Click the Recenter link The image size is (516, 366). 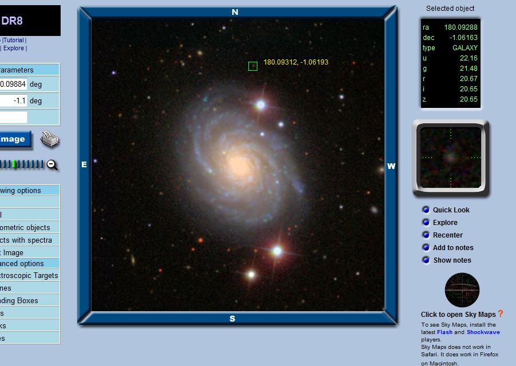point(447,235)
